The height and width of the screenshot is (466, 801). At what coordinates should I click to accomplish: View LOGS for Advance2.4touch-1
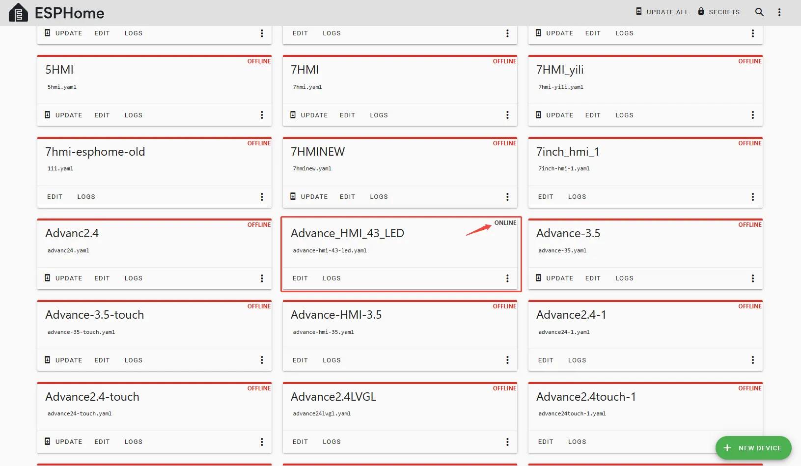click(577, 441)
